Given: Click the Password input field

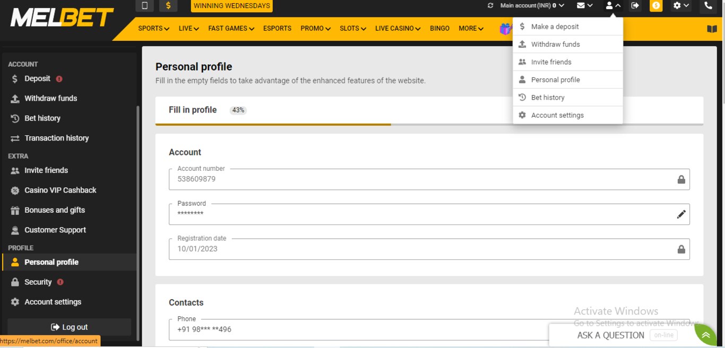Looking at the screenshot, I should point(429,214).
